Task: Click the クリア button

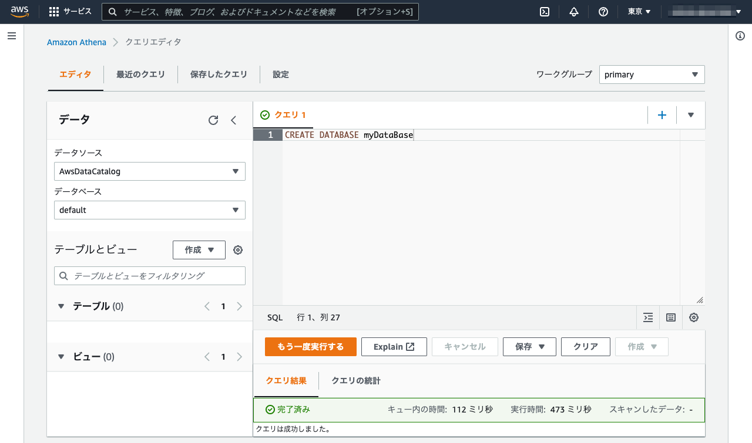Action: point(586,347)
